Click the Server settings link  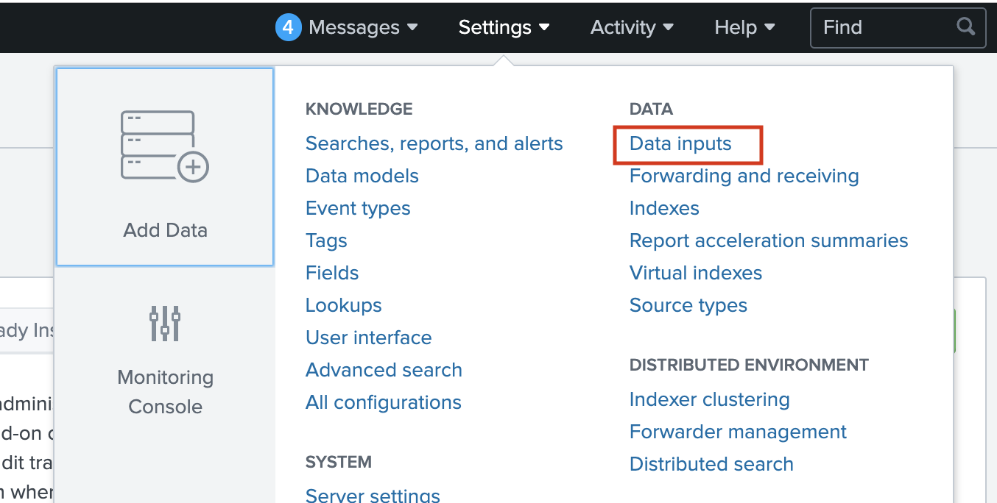pyautogui.click(x=373, y=496)
